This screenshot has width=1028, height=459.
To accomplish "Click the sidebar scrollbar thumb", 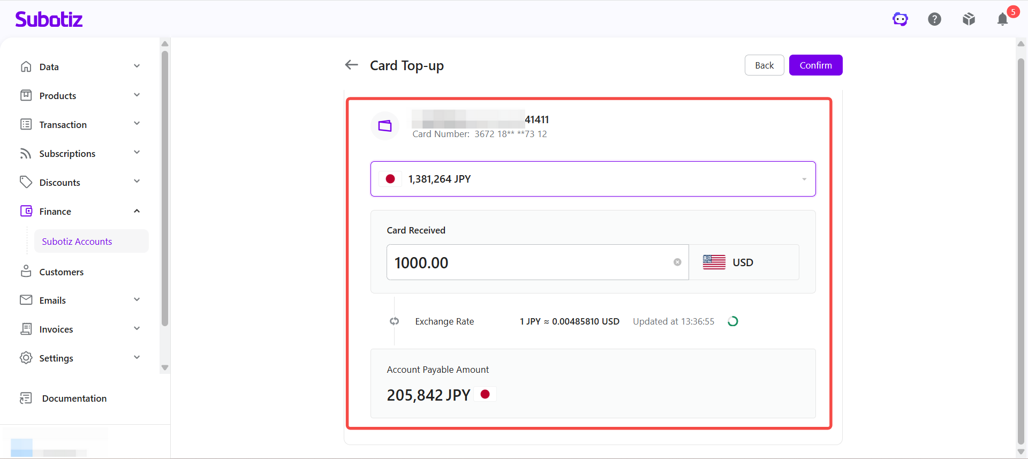I will pyautogui.click(x=165, y=188).
